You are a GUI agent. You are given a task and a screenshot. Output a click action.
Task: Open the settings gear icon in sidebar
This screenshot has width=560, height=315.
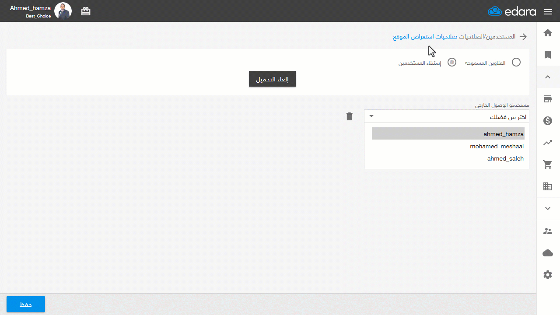548,275
